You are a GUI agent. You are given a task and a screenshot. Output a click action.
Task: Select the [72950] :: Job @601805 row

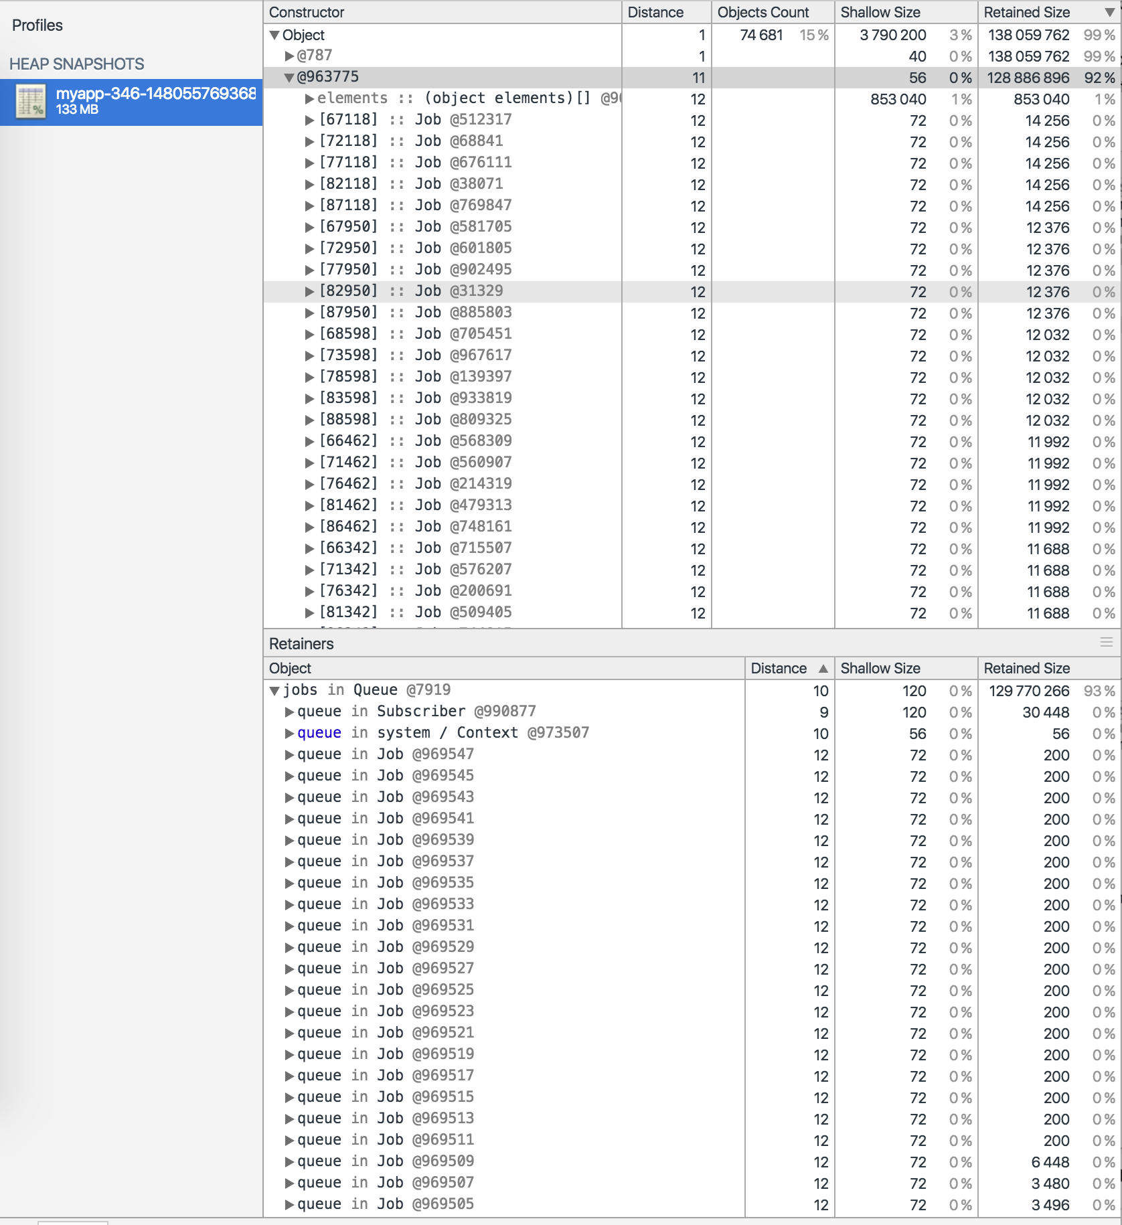click(692, 249)
